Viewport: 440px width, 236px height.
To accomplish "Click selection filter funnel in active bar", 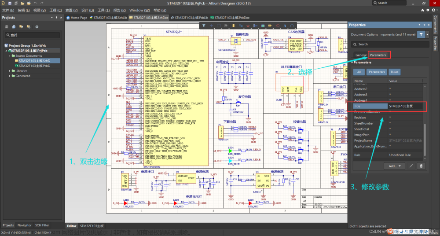I will click(204, 26).
